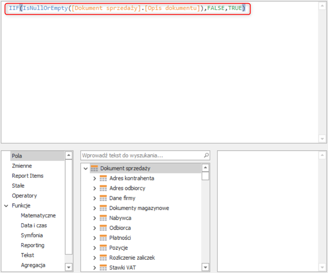
Task: Expand the Adres odbiorcy node
Action: point(94,188)
